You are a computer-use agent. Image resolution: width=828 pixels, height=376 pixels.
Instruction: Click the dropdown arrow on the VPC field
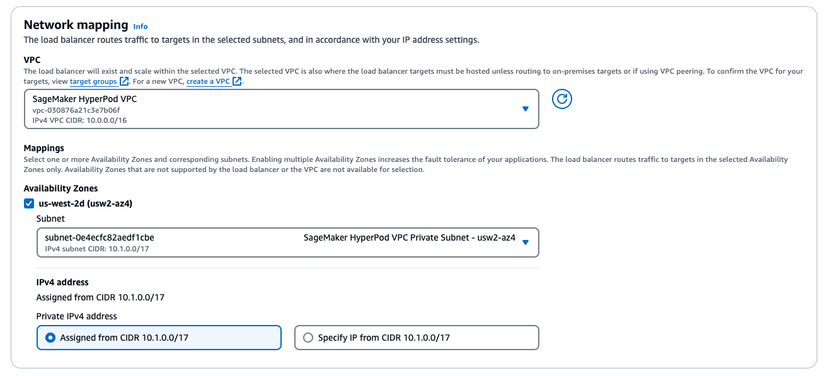pyautogui.click(x=526, y=108)
